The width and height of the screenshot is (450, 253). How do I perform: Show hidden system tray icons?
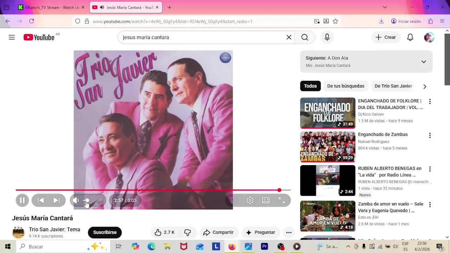tap(348, 246)
